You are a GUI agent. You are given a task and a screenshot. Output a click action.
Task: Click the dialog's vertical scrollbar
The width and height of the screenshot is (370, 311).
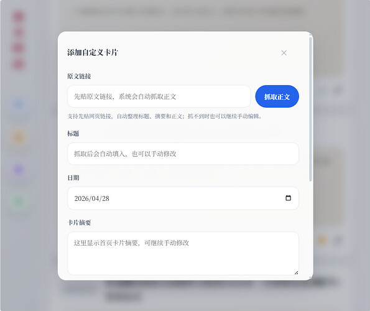[310, 109]
